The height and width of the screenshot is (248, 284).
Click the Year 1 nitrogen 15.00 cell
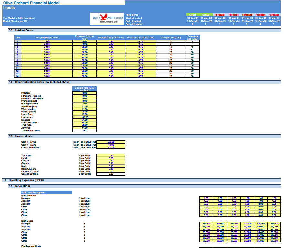[47, 41]
